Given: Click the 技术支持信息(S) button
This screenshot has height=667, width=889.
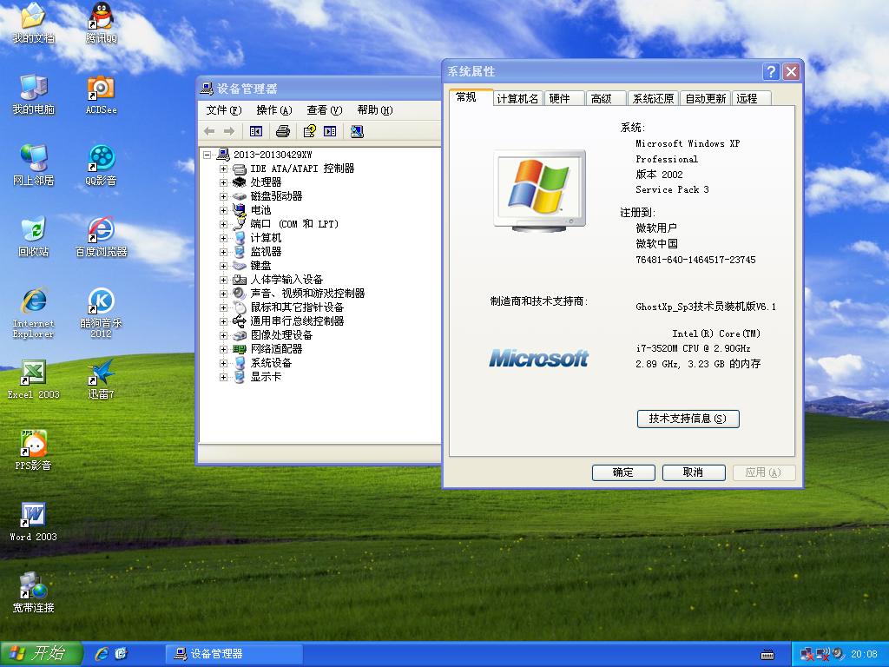Looking at the screenshot, I should [688, 419].
